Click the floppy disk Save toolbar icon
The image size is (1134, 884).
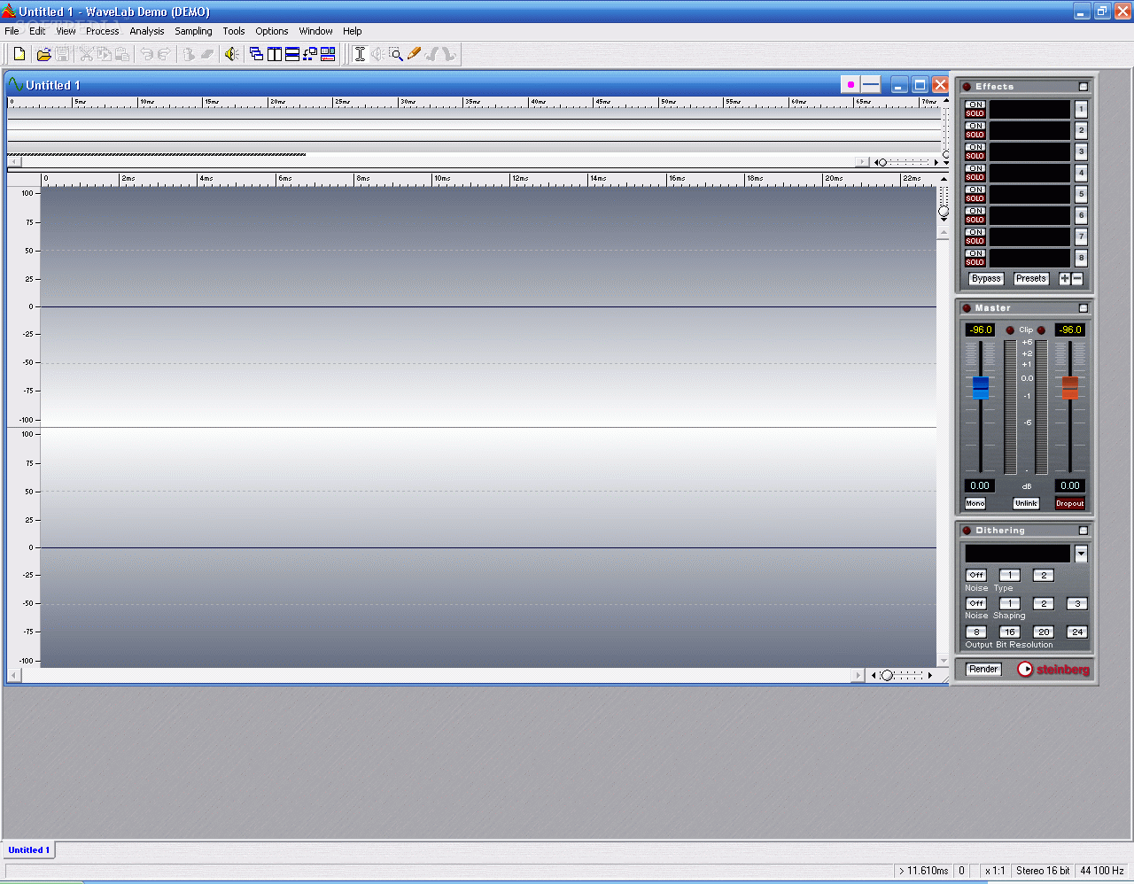pos(62,54)
